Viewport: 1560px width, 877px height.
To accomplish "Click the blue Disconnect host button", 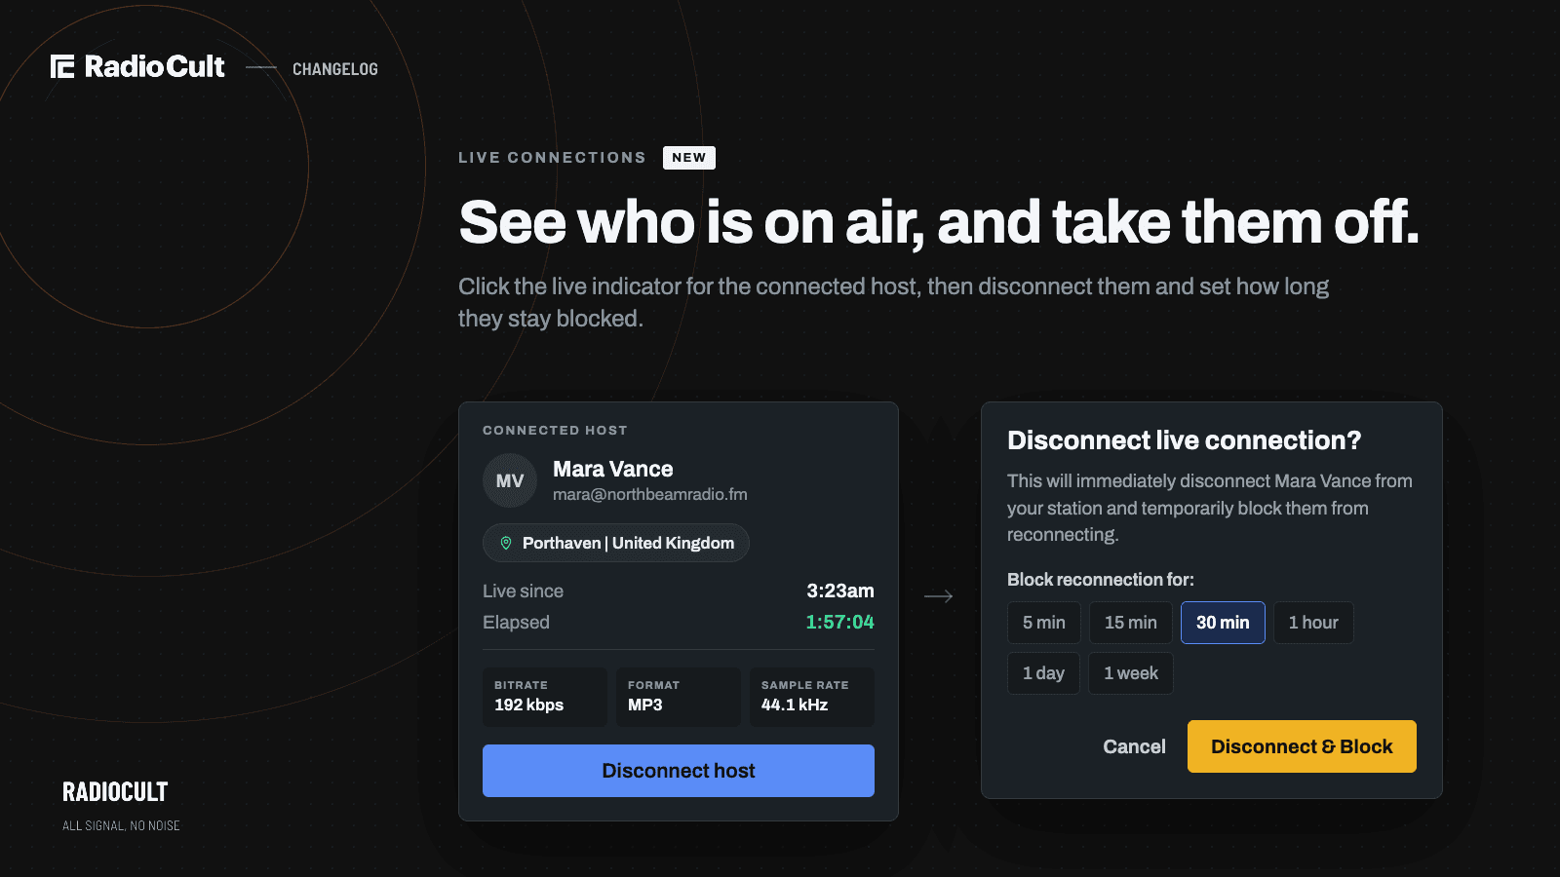I will point(679,771).
